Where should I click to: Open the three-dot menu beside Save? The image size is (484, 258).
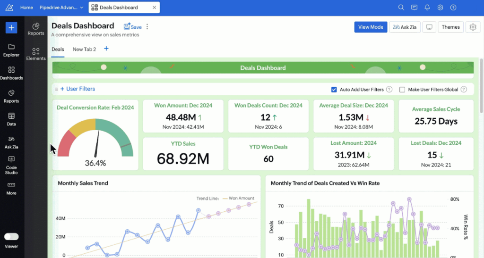point(147,27)
